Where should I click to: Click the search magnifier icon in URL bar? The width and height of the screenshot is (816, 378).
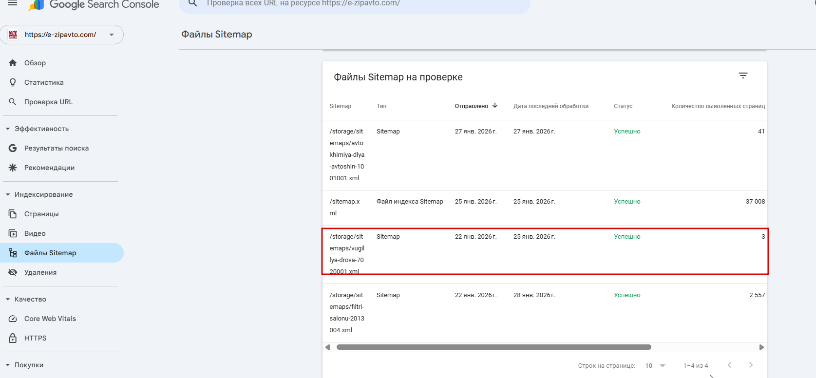193,3
